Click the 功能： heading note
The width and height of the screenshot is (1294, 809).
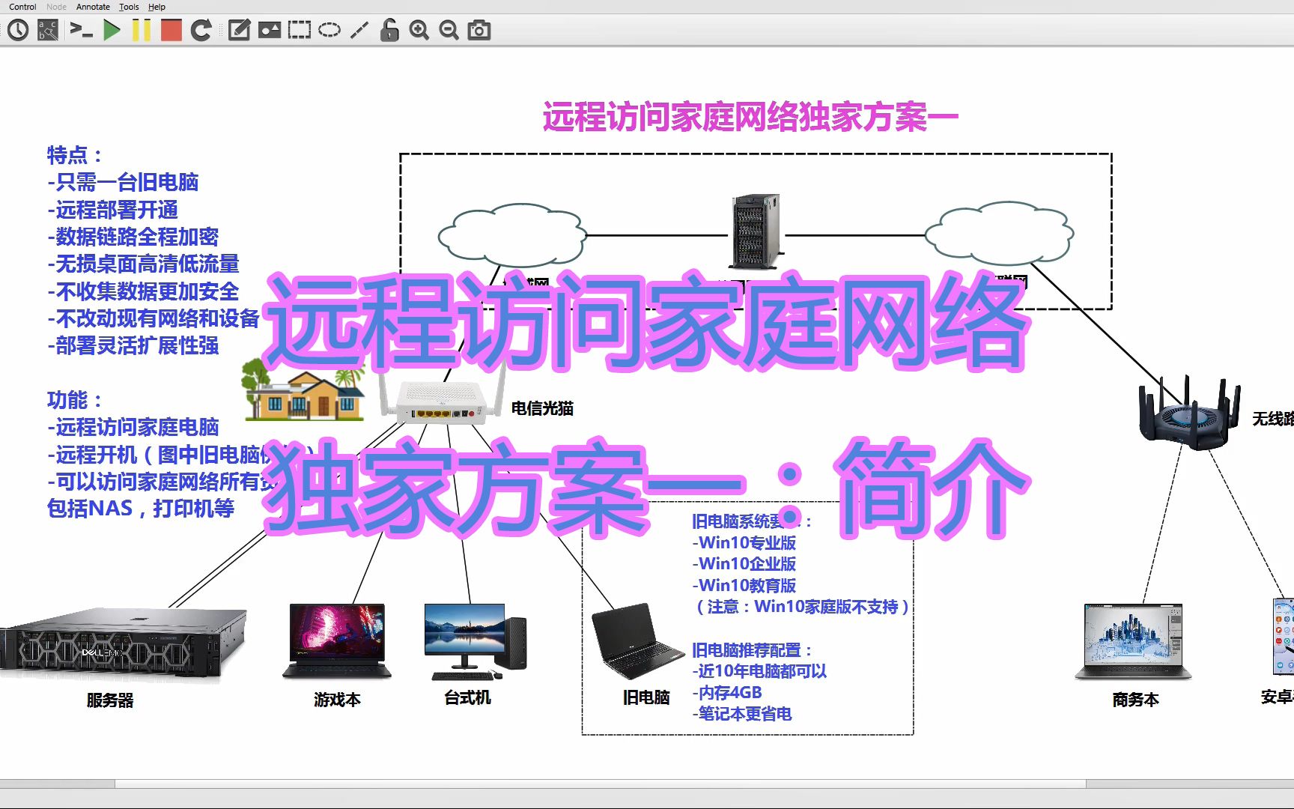(x=75, y=400)
